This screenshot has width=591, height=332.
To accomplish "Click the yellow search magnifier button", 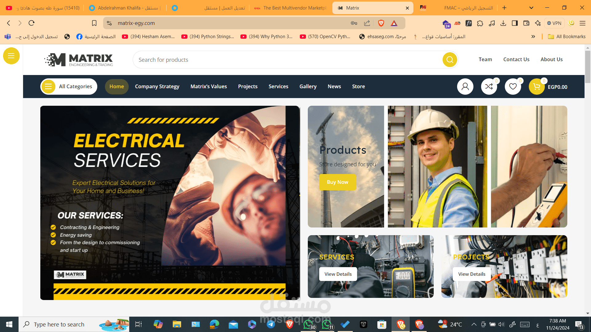I will click(x=450, y=60).
